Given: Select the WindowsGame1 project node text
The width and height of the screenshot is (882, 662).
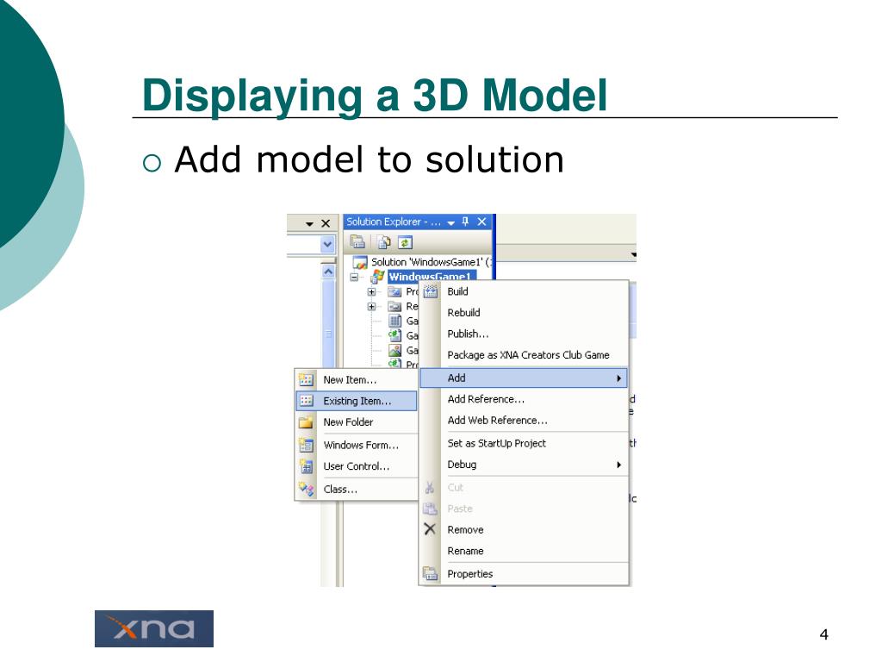Looking at the screenshot, I should pos(432,276).
